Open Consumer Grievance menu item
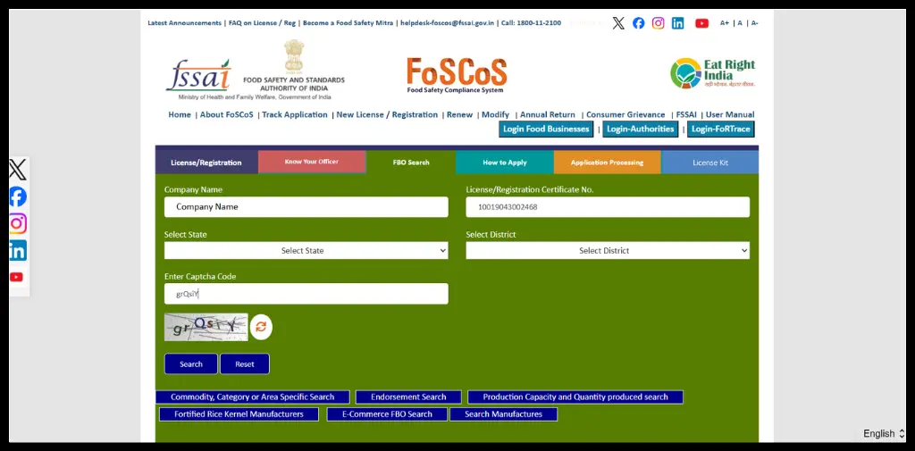The height and width of the screenshot is (451, 915). 625,114
